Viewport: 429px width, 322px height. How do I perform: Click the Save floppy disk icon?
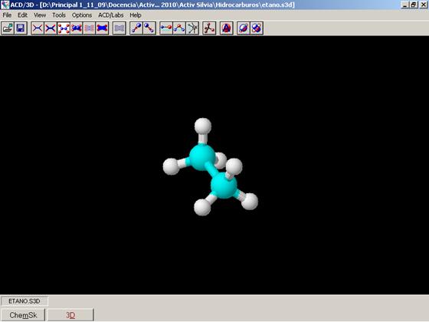coord(21,28)
